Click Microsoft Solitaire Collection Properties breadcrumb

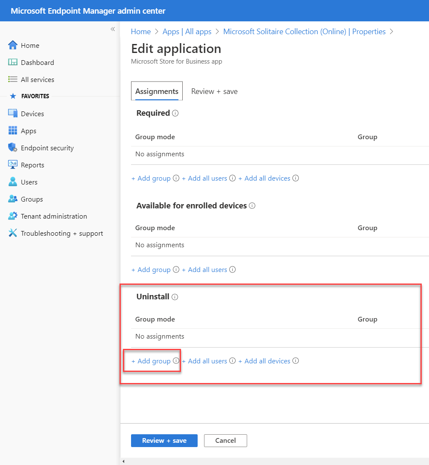(x=304, y=32)
